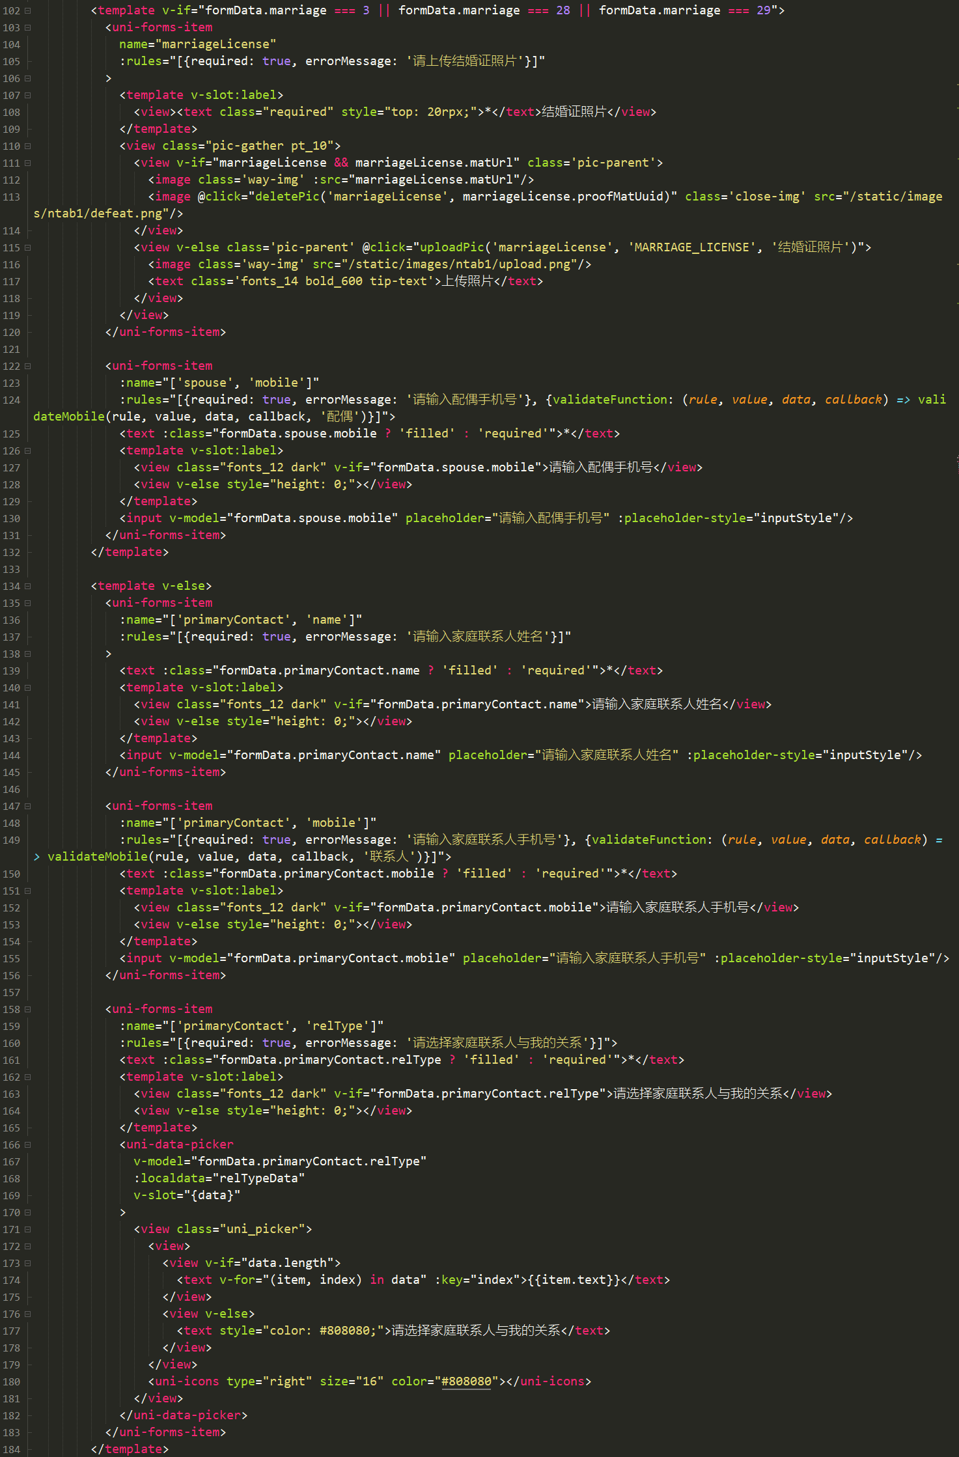959x1457 pixels.
Task: Collapse the uni-forms-item fold at line 122
Action: coord(27,366)
